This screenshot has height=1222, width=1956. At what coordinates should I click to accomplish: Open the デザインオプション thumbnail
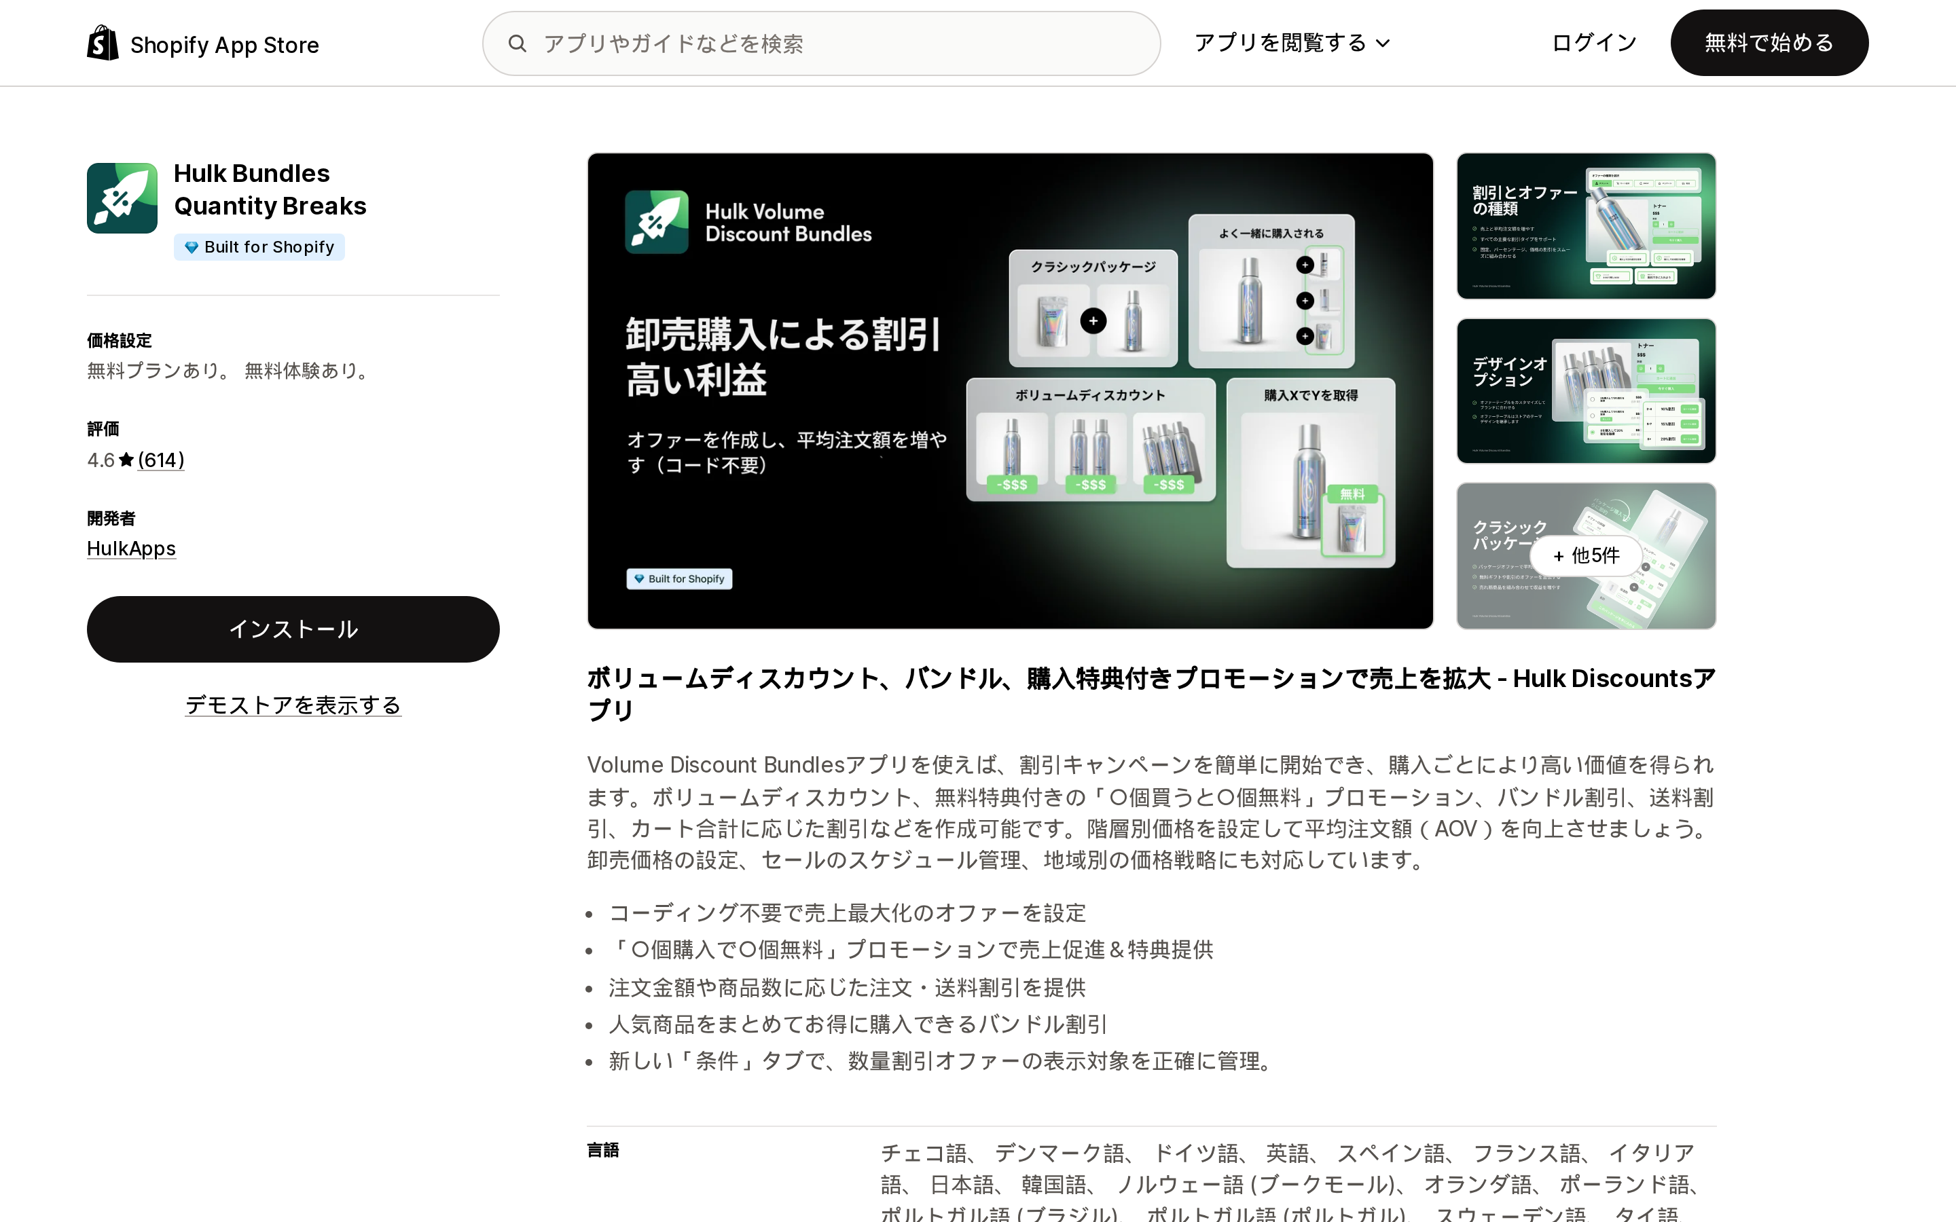tap(1586, 391)
